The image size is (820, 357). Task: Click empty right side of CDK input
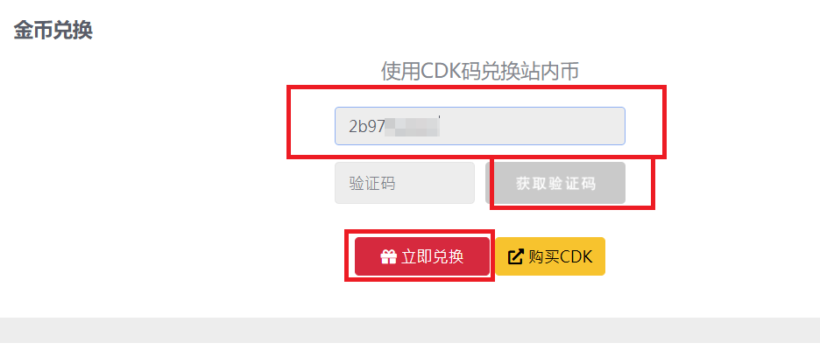[x=534, y=126]
